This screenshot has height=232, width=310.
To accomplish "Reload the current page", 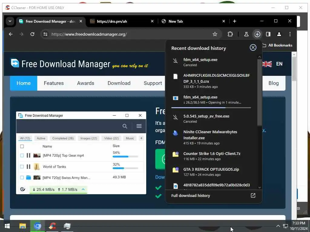I will tap(32, 34).
